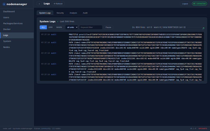Viewport: 210px width, 131px height.
Task: Expand the all units dropdown
Action: tap(72, 27)
